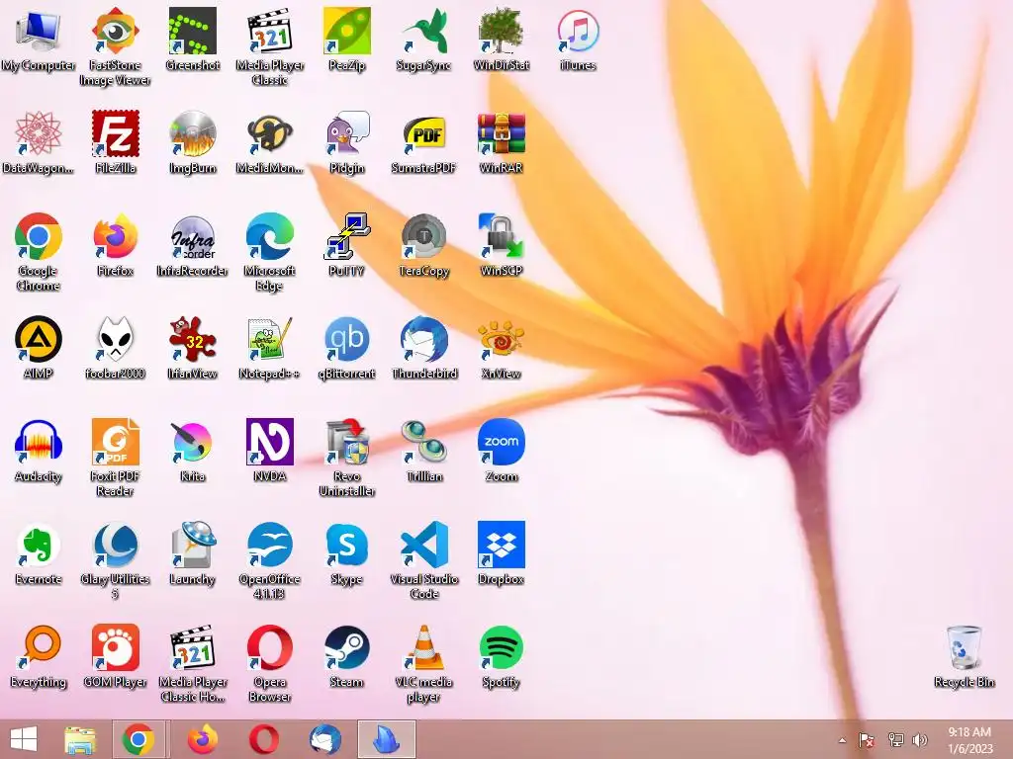Select FastStone Image Viewer shortcut
Viewport: 1013px width, 759px height.
[115, 31]
